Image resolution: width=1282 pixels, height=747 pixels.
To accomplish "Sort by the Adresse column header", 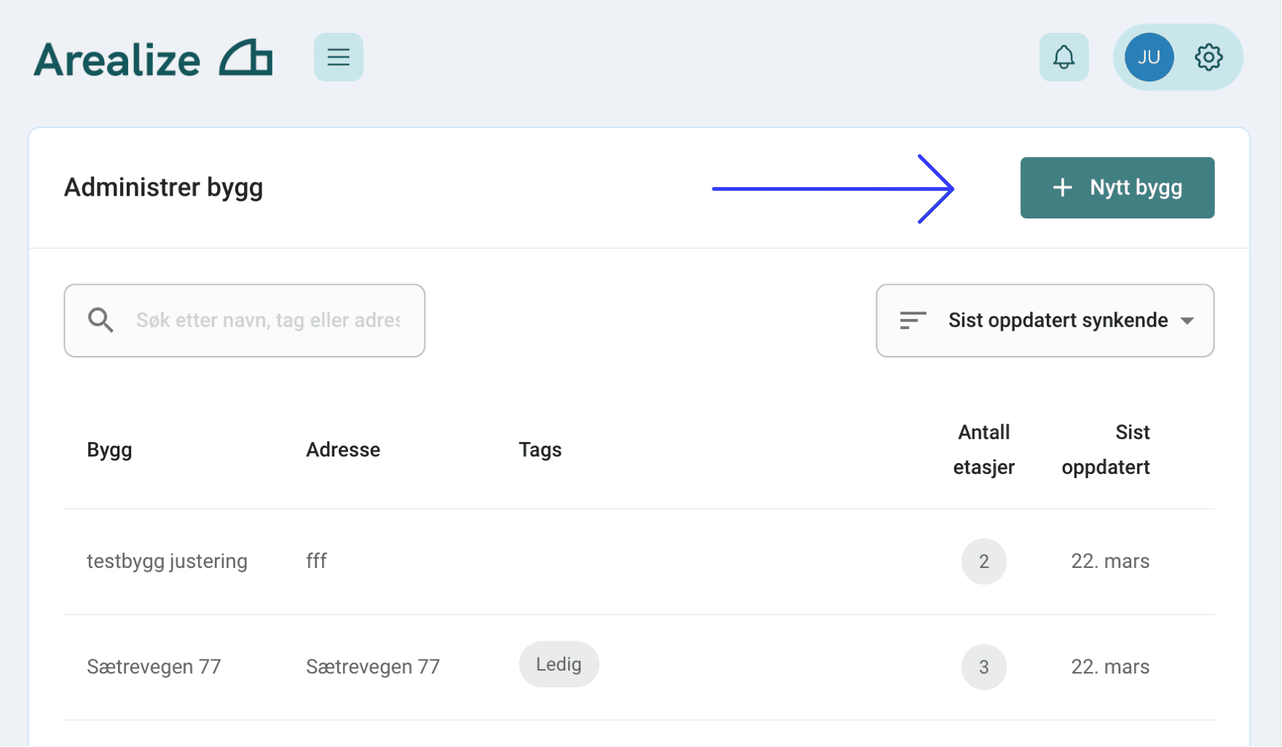I will tap(343, 450).
